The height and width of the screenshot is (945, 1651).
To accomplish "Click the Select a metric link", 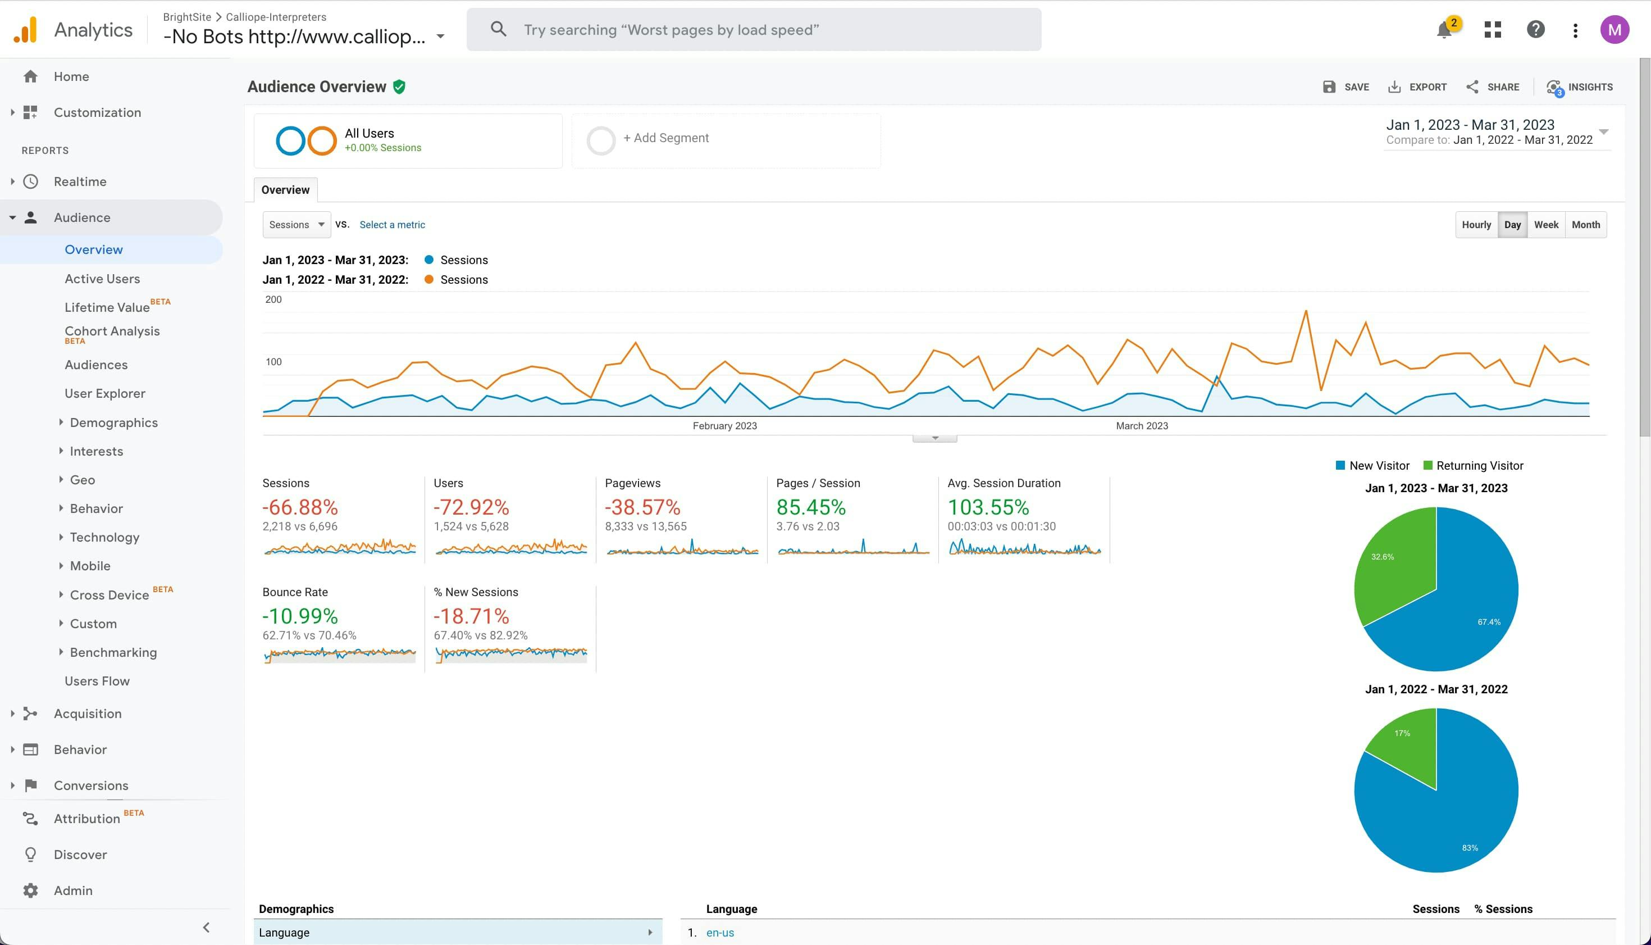I will (x=393, y=225).
